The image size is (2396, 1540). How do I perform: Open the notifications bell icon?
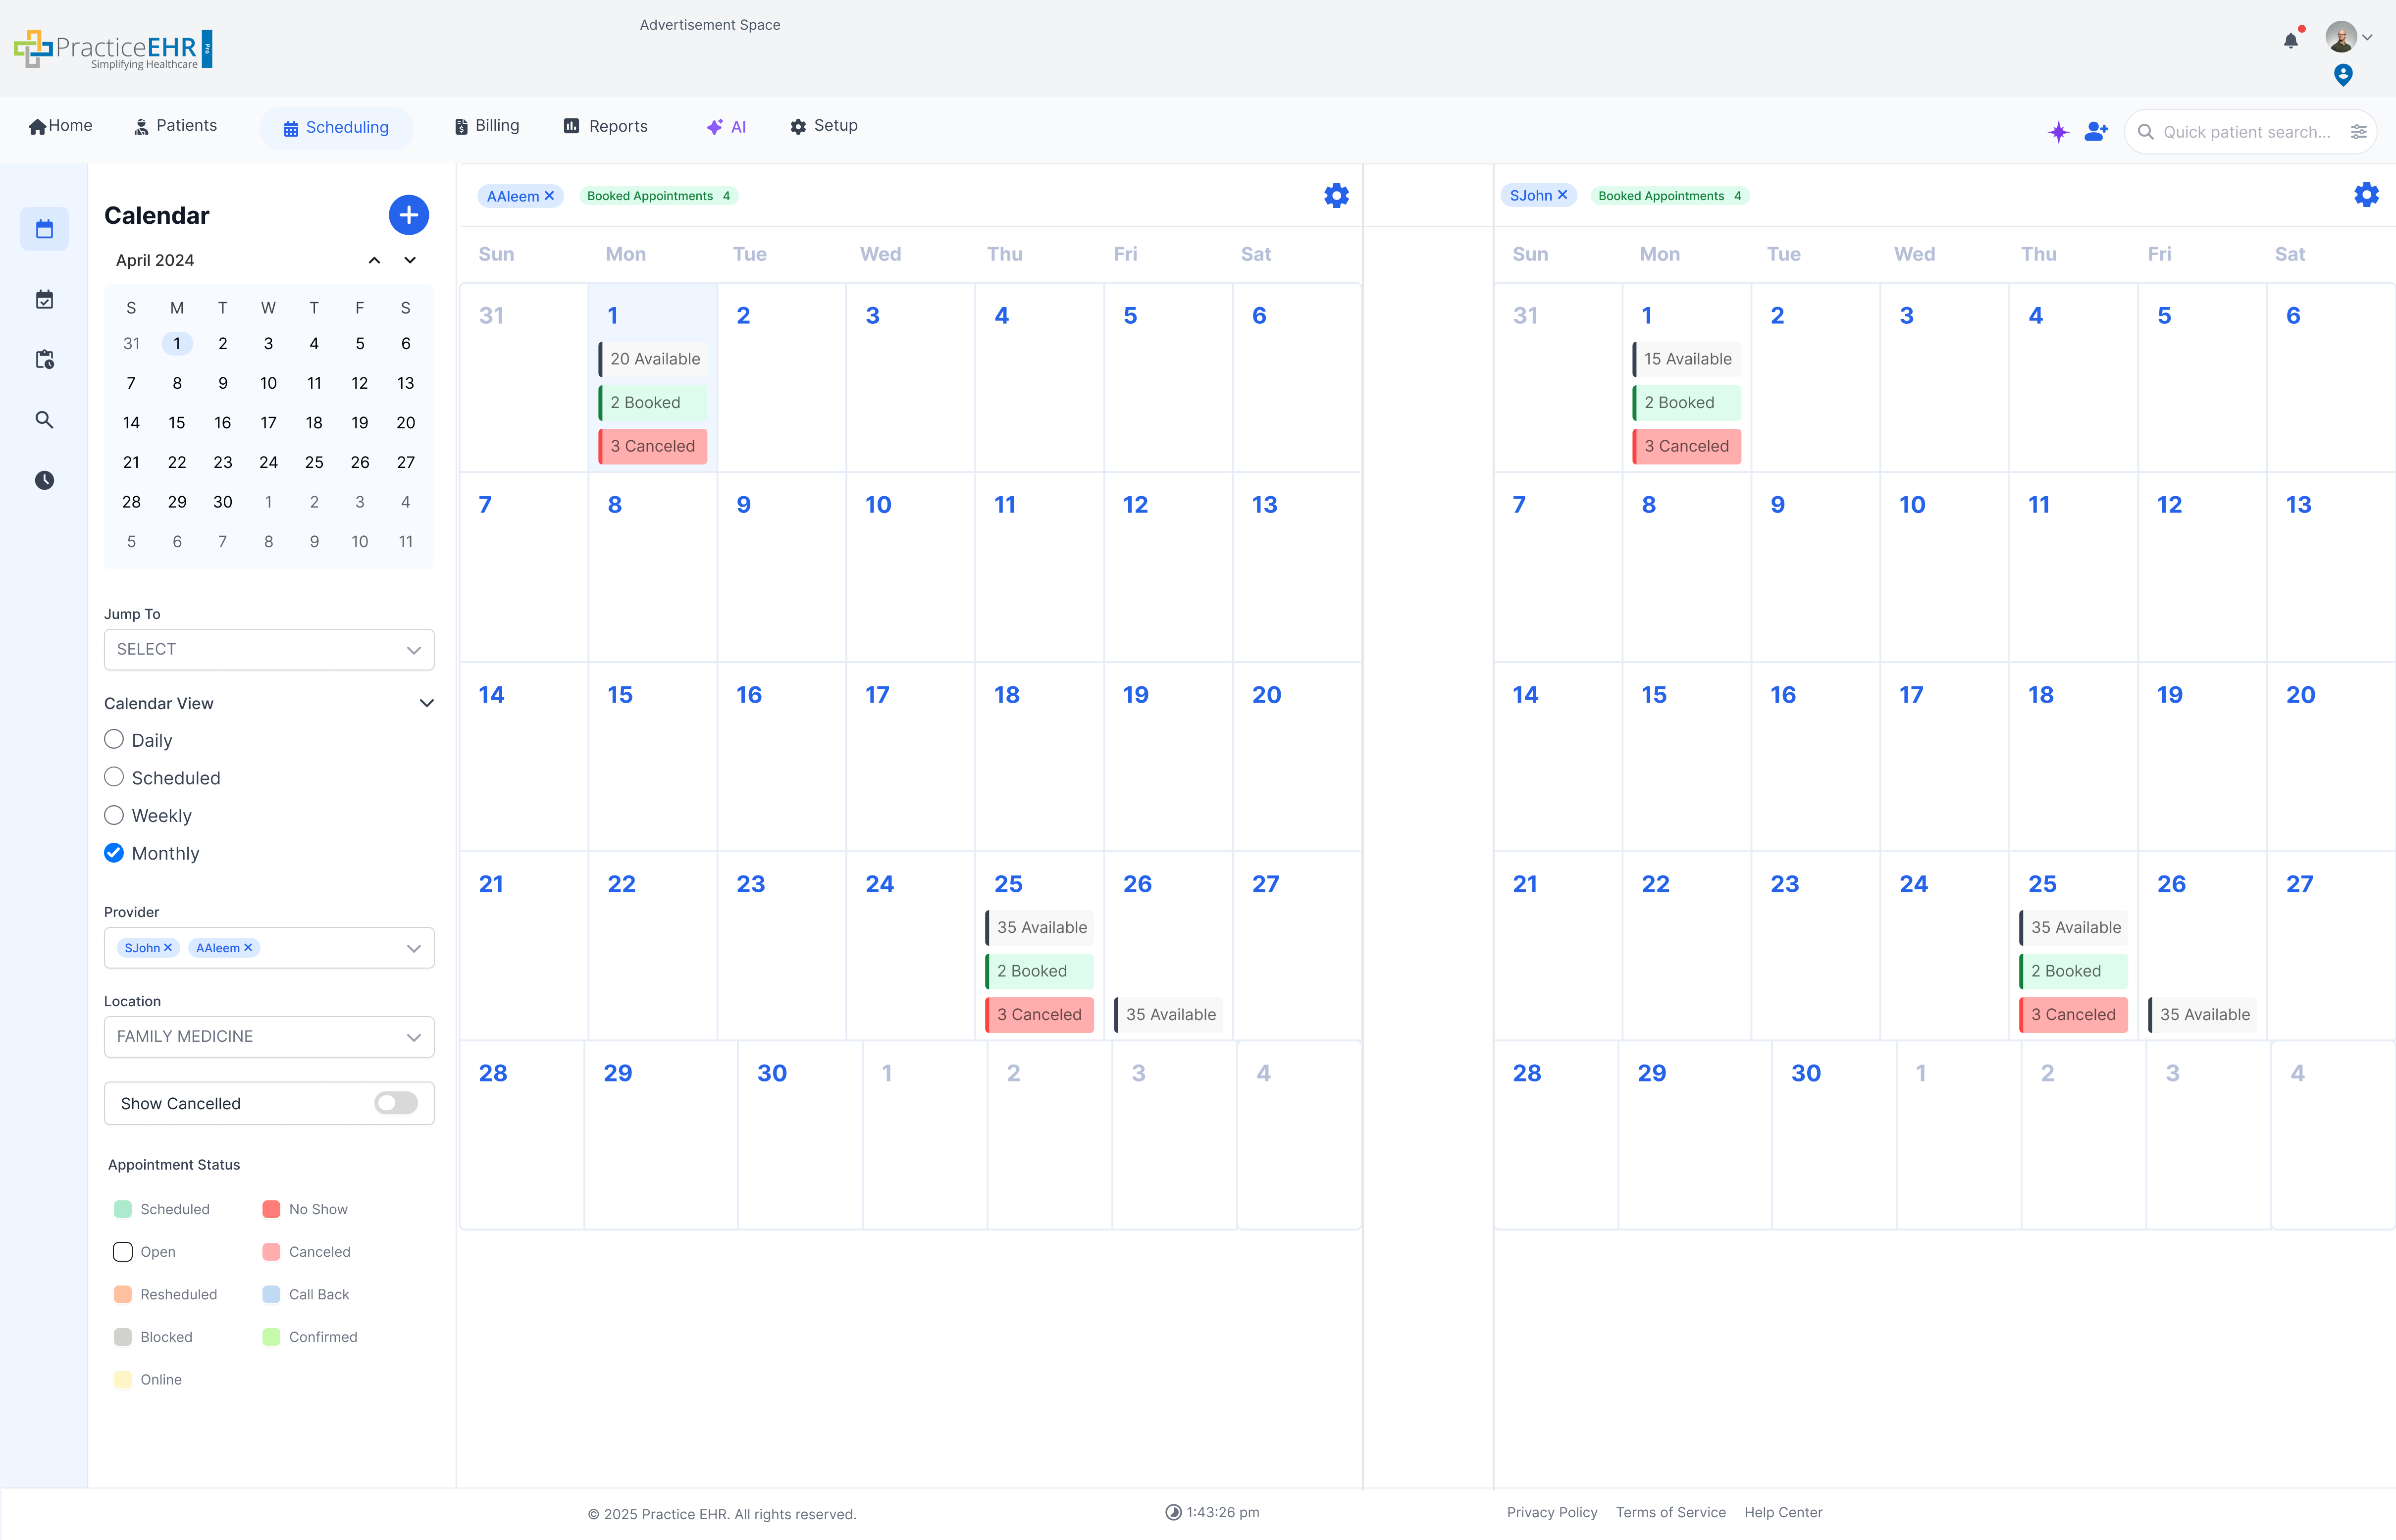click(2290, 41)
